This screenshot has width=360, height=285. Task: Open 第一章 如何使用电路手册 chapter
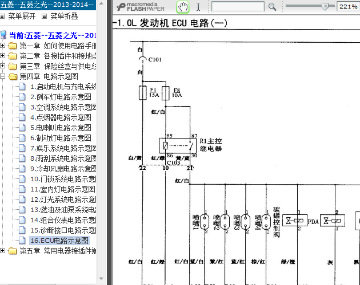pos(58,46)
